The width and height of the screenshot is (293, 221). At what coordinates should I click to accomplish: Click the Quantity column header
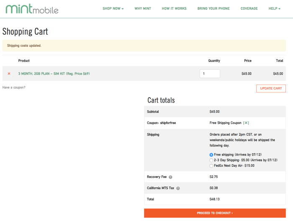[214, 61]
